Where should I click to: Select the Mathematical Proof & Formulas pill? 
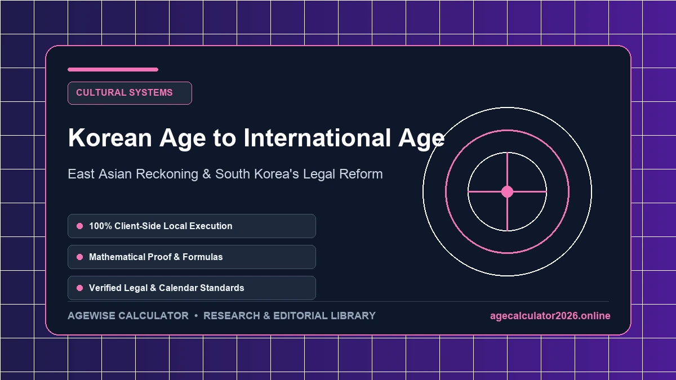point(192,257)
